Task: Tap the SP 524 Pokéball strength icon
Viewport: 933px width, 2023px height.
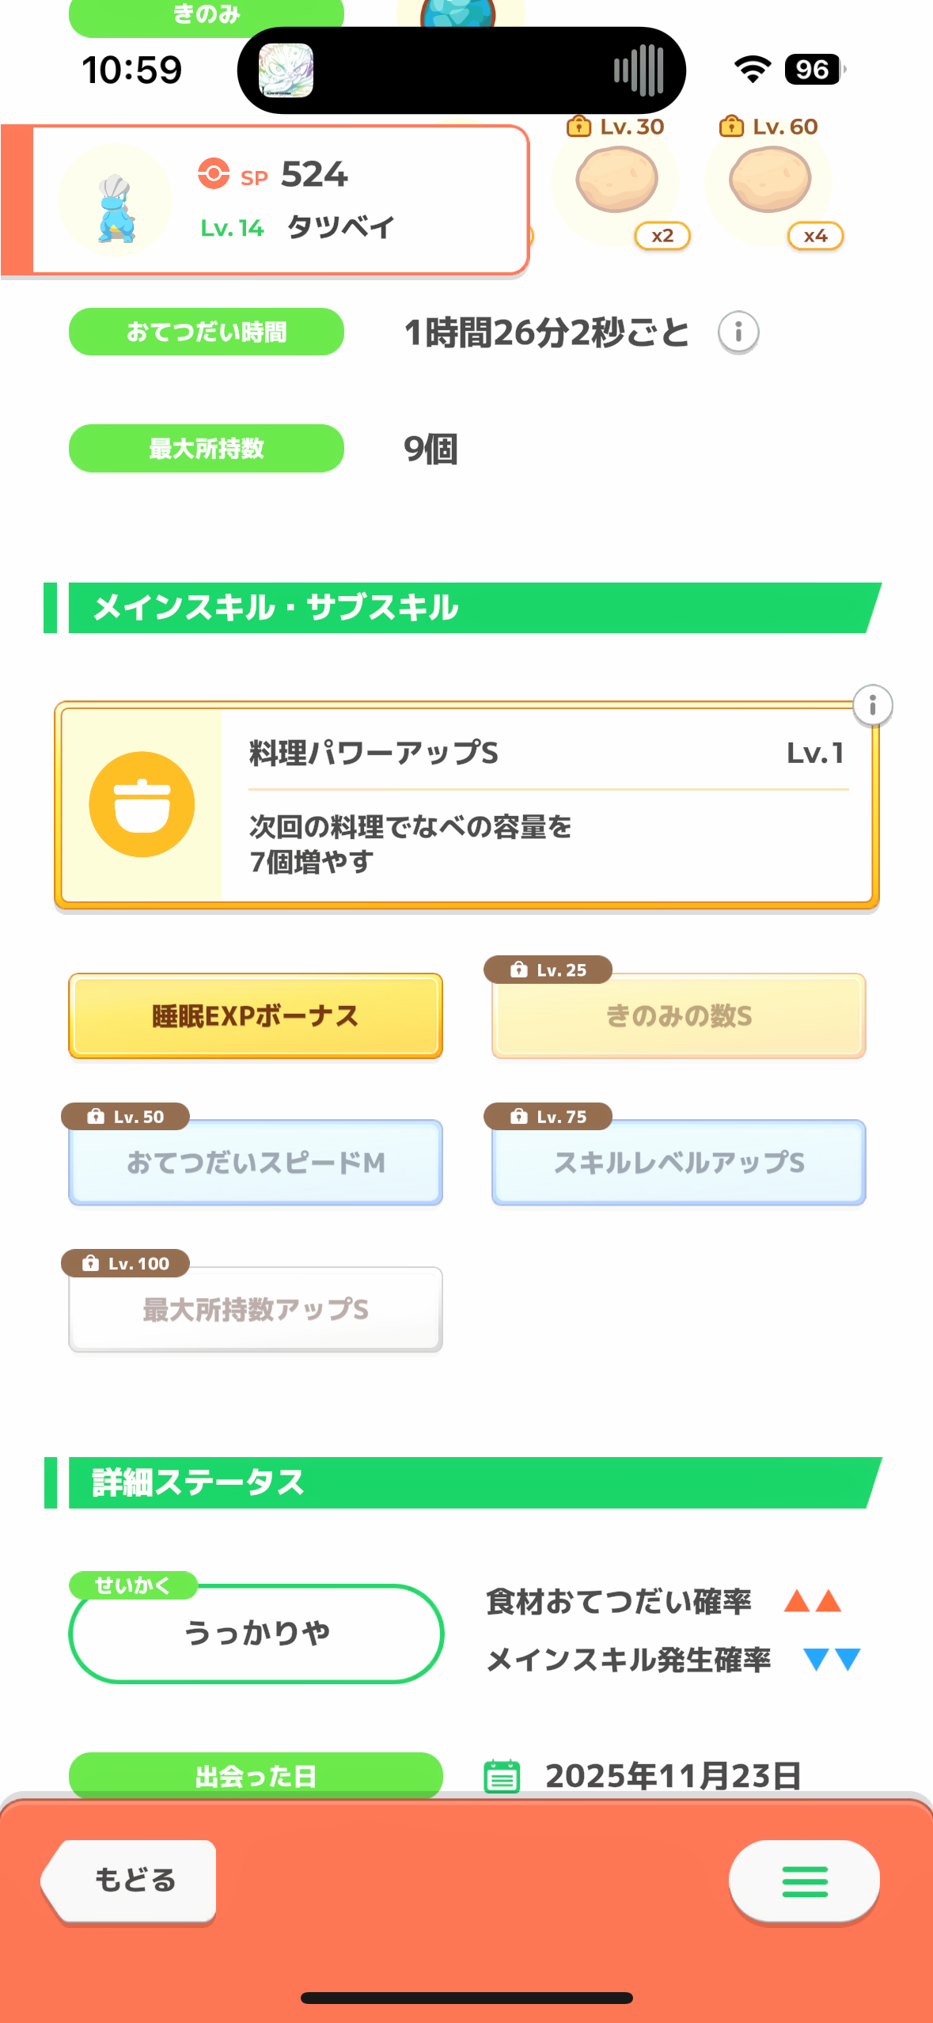Action: pos(214,173)
